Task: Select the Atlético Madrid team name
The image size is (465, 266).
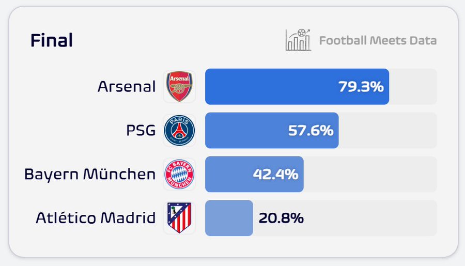Action: [96, 218]
